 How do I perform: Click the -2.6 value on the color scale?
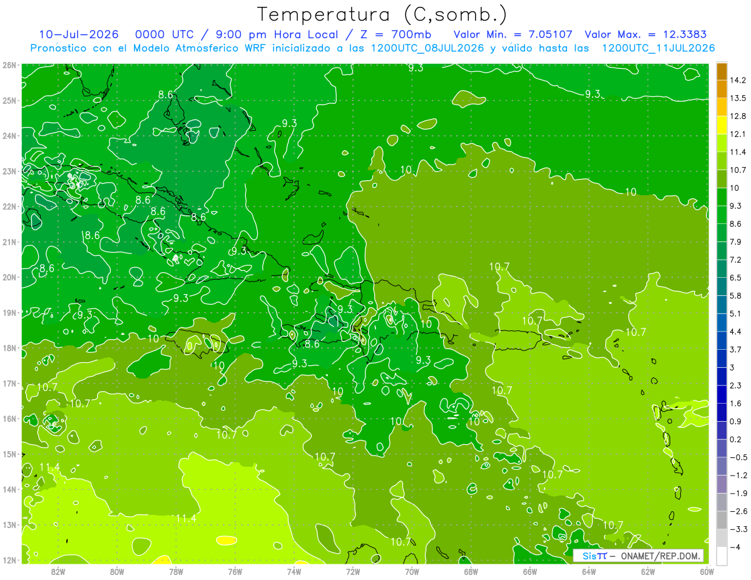pos(738,511)
